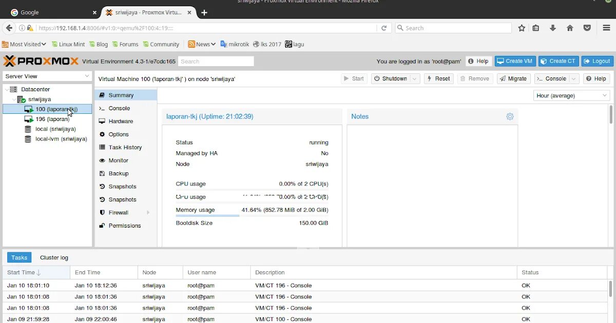Open the Firewall tab
This screenshot has height=323, width=616.
tap(126, 213)
